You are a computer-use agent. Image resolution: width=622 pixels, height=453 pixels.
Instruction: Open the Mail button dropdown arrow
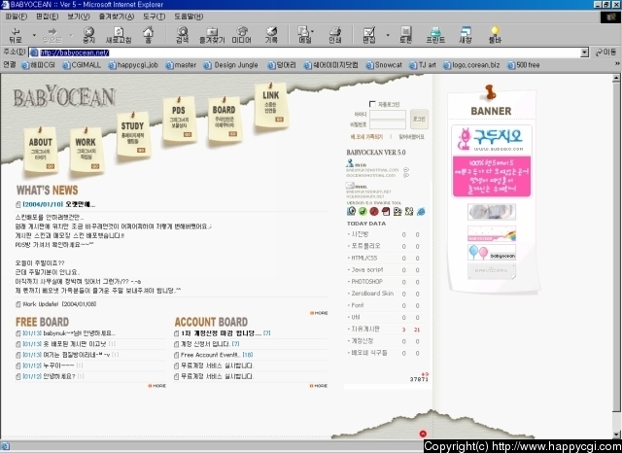313,31
